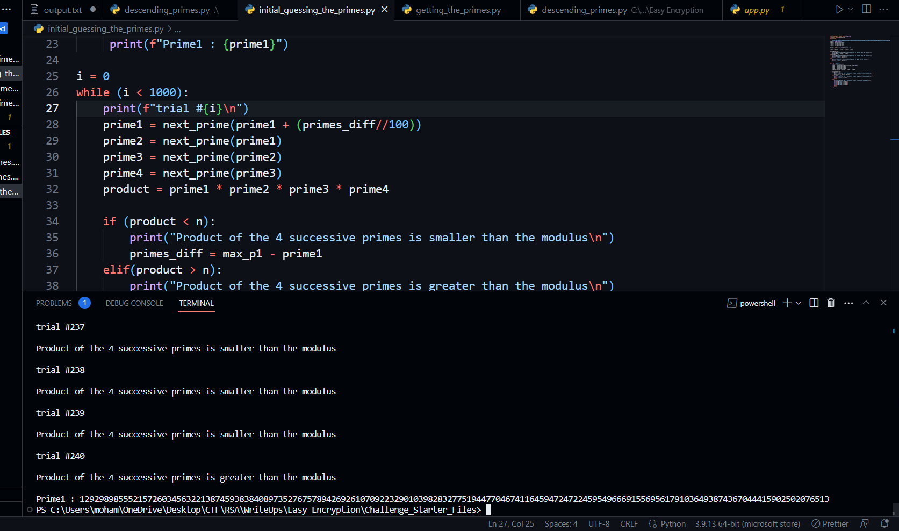Split the terminal pane
This screenshot has height=531, width=899.
[x=813, y=303]
